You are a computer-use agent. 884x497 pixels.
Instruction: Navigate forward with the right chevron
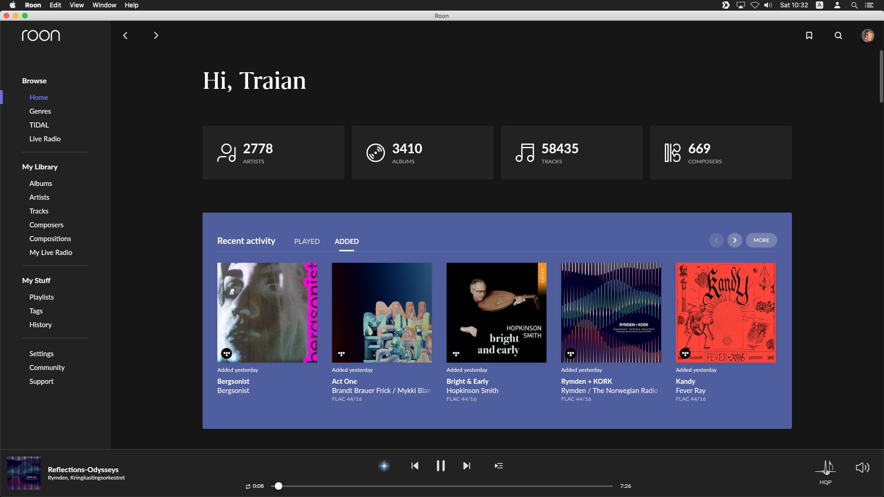(x=156, y=35)
